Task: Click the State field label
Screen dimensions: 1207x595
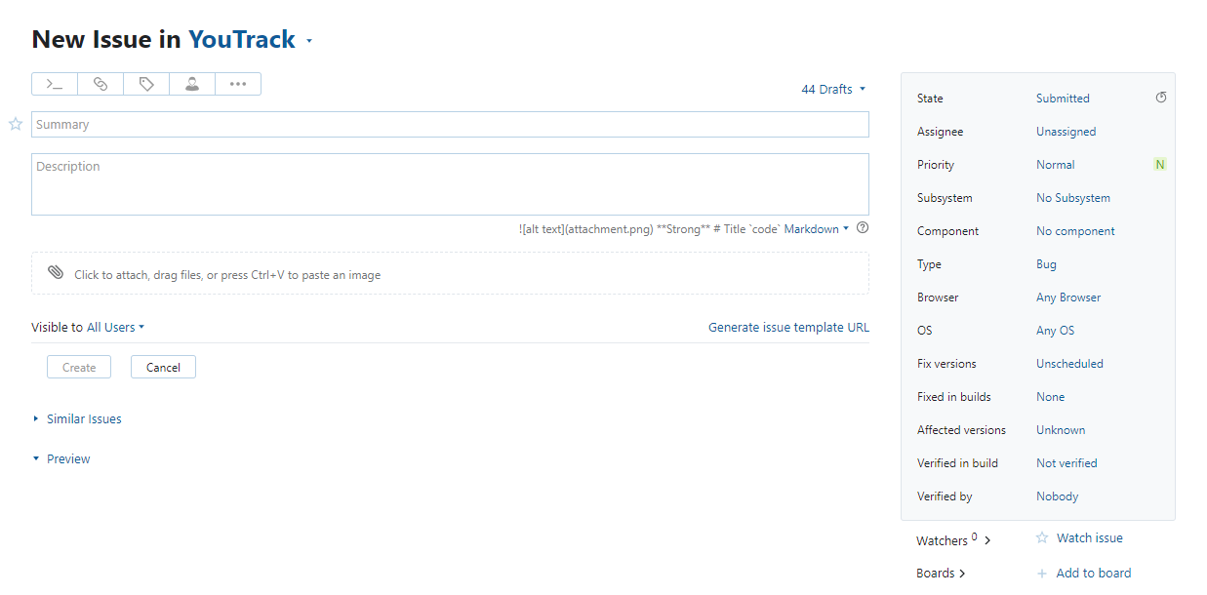Action: (x=930, y=99)
